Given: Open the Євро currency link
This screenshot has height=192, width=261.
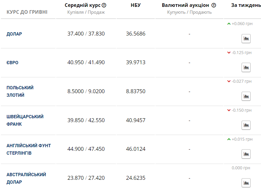Looking at the screenshot, I should (13, 63).
